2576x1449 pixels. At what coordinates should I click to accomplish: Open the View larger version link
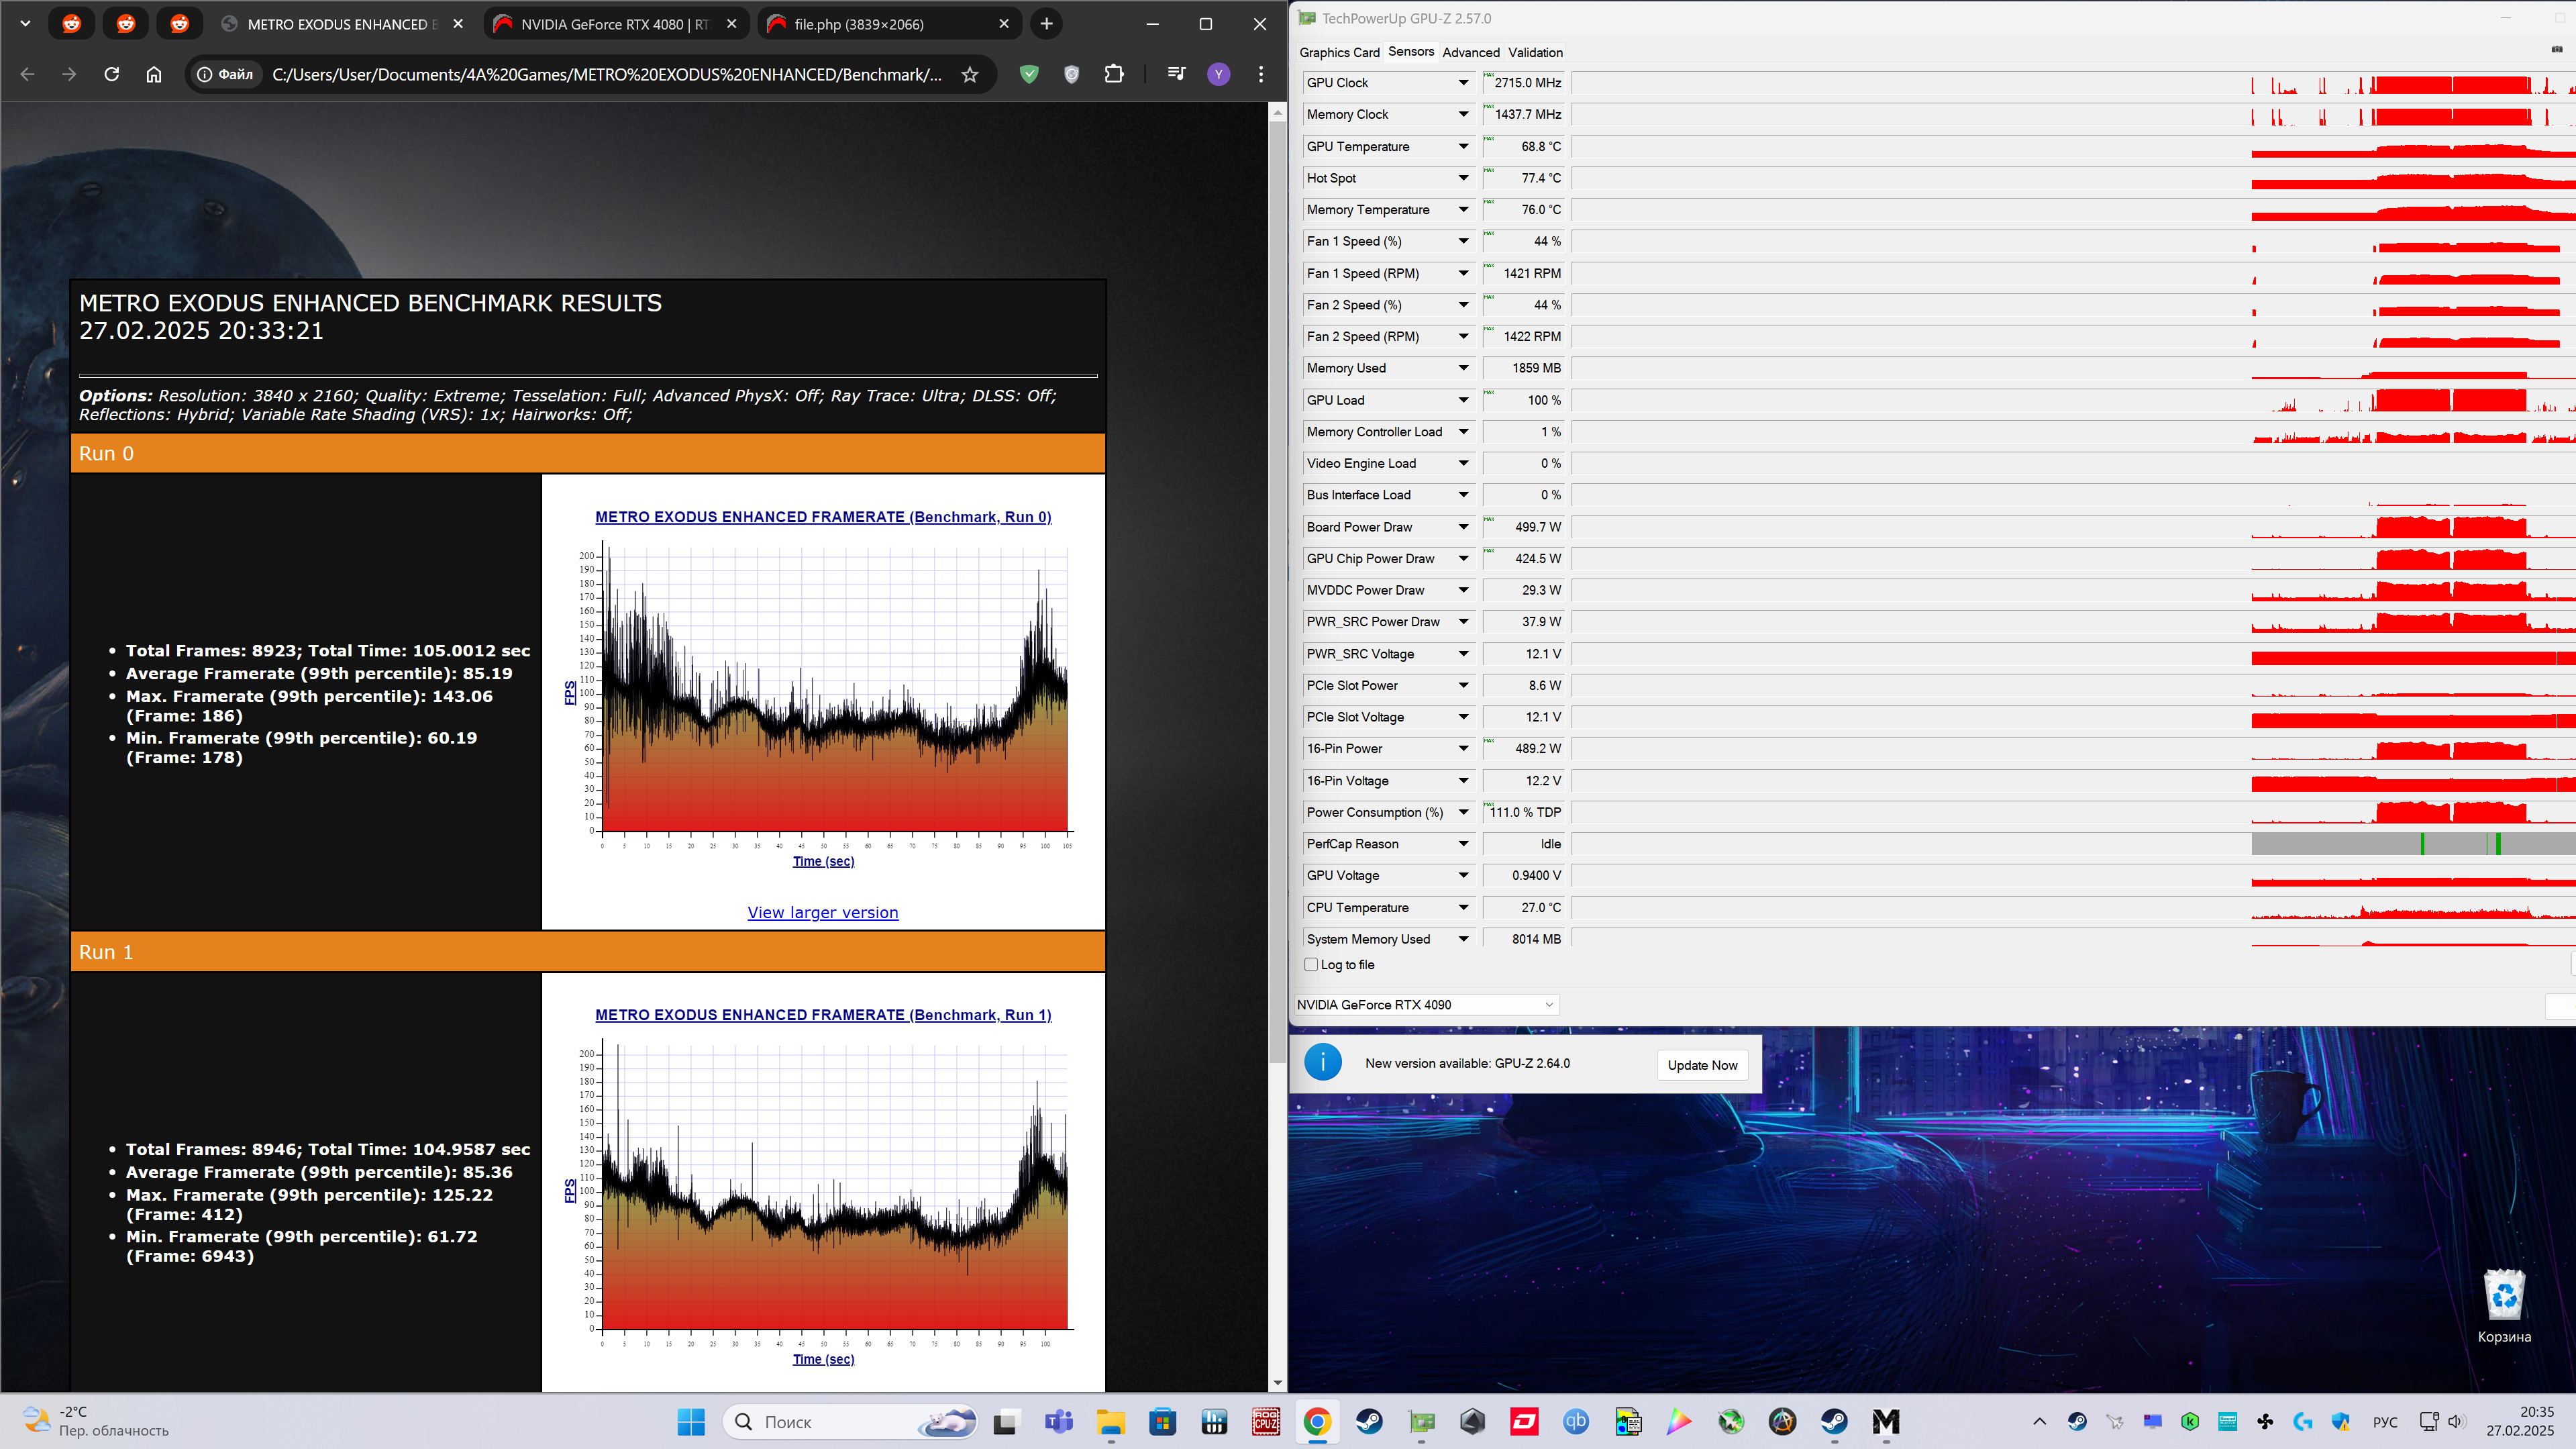pyautogui.click(x=822, y=912)
